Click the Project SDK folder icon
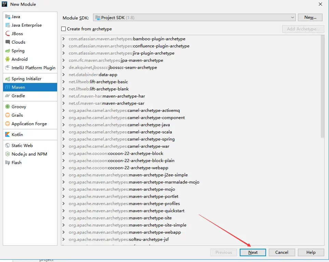This screenshot has height=262, width=329. point(98,18)
